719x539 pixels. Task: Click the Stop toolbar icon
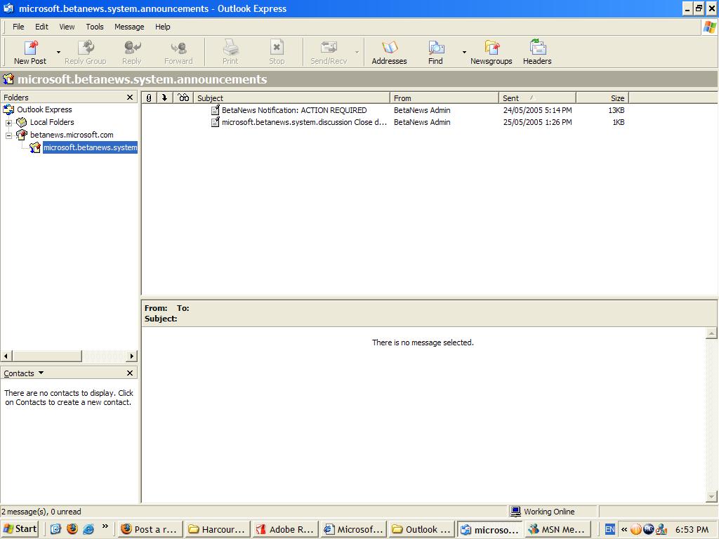pos(277,52)
